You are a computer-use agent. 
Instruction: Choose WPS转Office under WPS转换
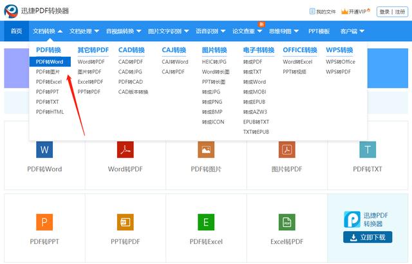(x=341, y=62)
